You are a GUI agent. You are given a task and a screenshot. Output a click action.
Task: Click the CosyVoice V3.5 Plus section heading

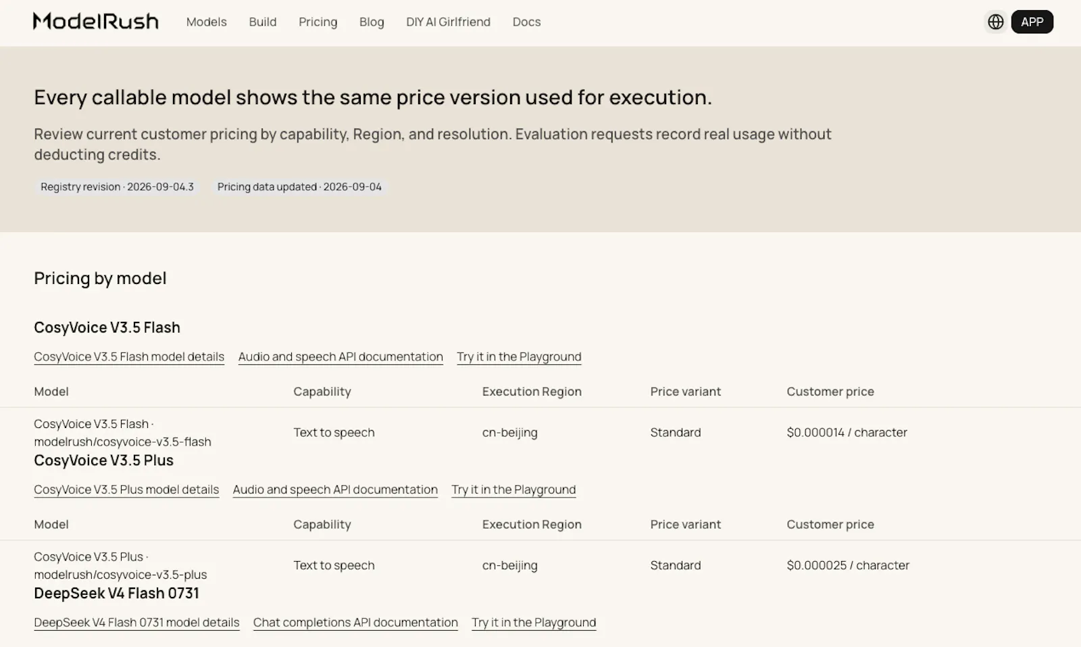point(103,460)
